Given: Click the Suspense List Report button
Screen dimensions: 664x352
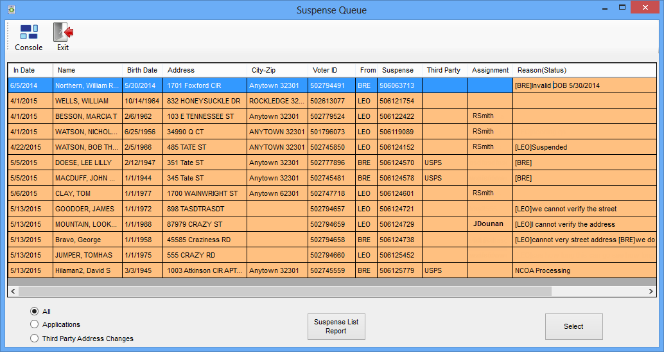Looking at the screenshot, I should click(336, 326).
